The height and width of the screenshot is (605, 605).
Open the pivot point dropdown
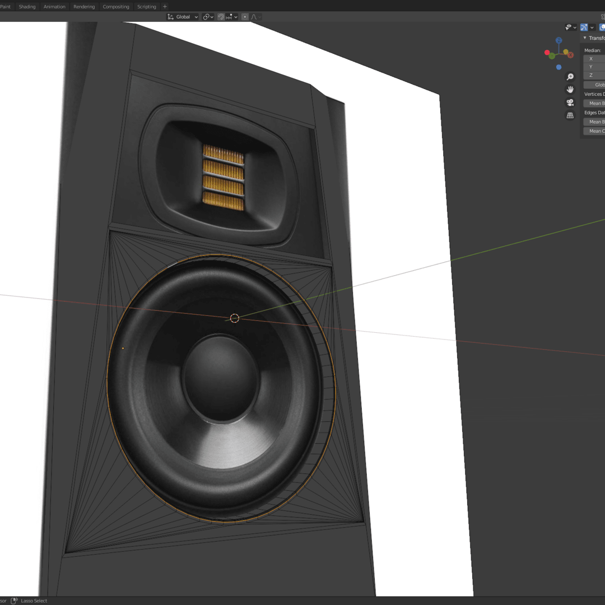208,17
